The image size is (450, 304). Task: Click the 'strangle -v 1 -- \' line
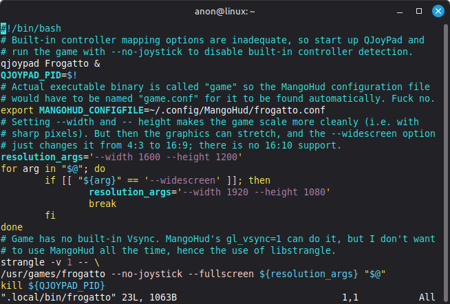point(50,262)
